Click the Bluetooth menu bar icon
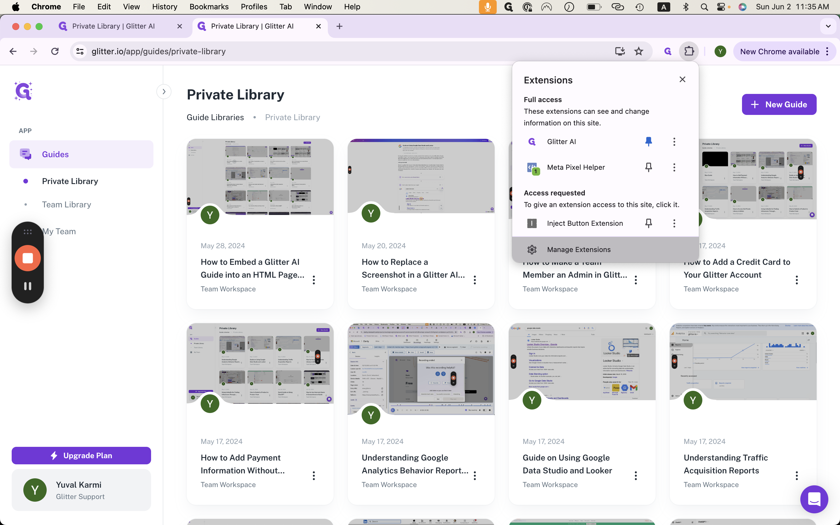Viewport: 840px width, 525px height. [685, 7]
